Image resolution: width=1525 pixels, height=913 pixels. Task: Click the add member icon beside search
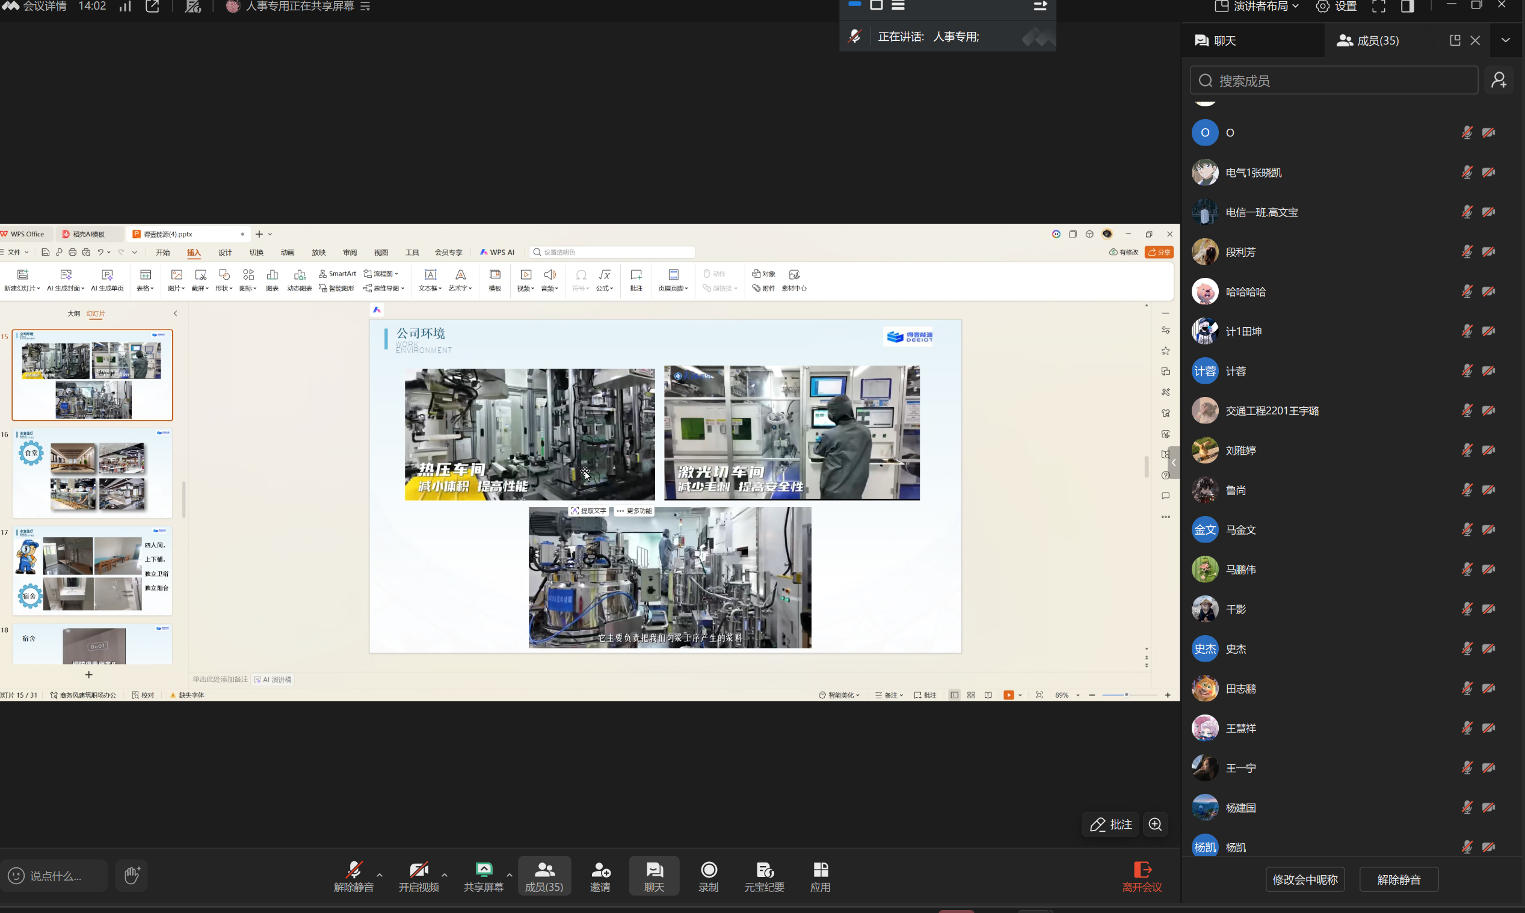tap(1499, 80)
